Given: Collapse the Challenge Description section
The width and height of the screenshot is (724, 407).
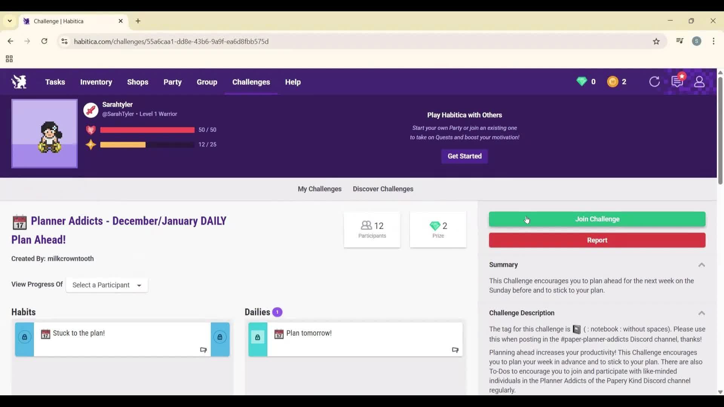Looking at the screenshot, I should 701,313.
